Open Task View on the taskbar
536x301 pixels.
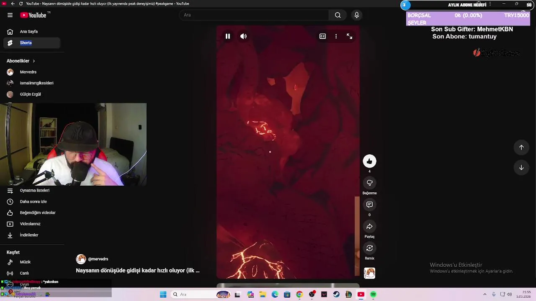click(x=237, y=294)
